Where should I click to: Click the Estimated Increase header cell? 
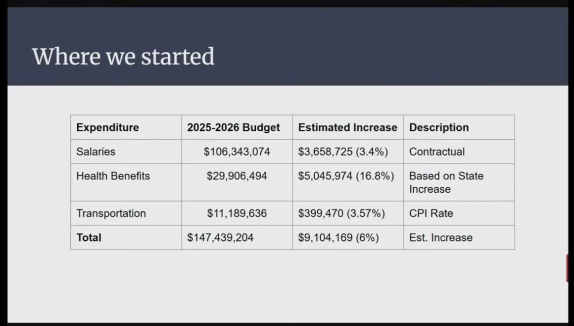tap(348, 127)
